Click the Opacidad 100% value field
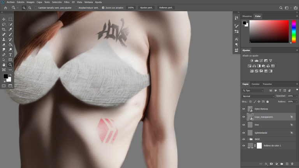Image resolution: width=299 pixels, height=168 pixels. click(290, 96)
